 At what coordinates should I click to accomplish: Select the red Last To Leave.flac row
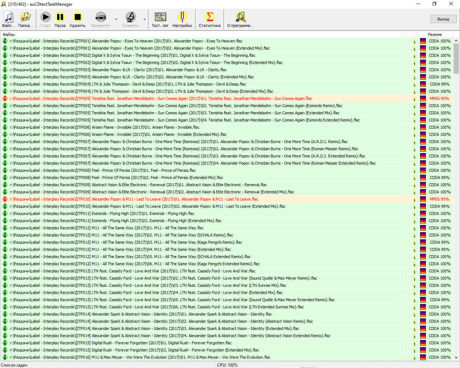click(227, 199)
